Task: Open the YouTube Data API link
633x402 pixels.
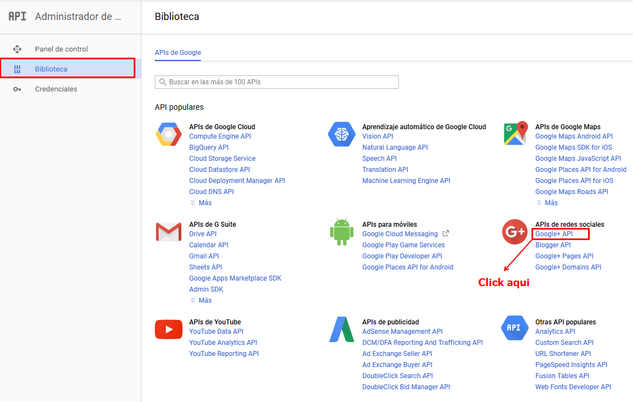Action: [x=216, y=332]
